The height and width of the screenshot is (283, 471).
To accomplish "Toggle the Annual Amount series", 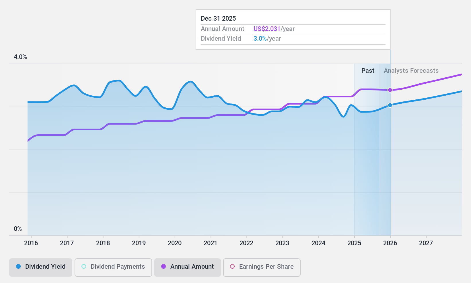I will 188,268.
